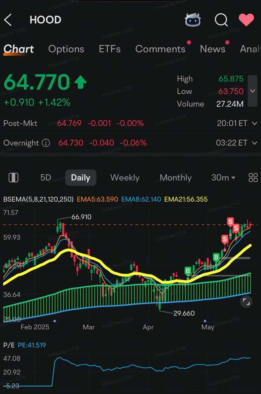Tap the back arrow beside HOOD

(x=8, y=20)
